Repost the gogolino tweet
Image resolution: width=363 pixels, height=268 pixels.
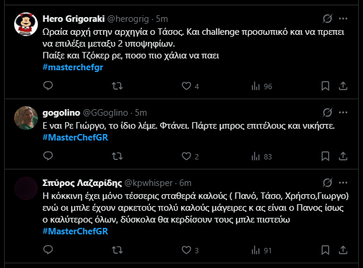coord(118,156)
